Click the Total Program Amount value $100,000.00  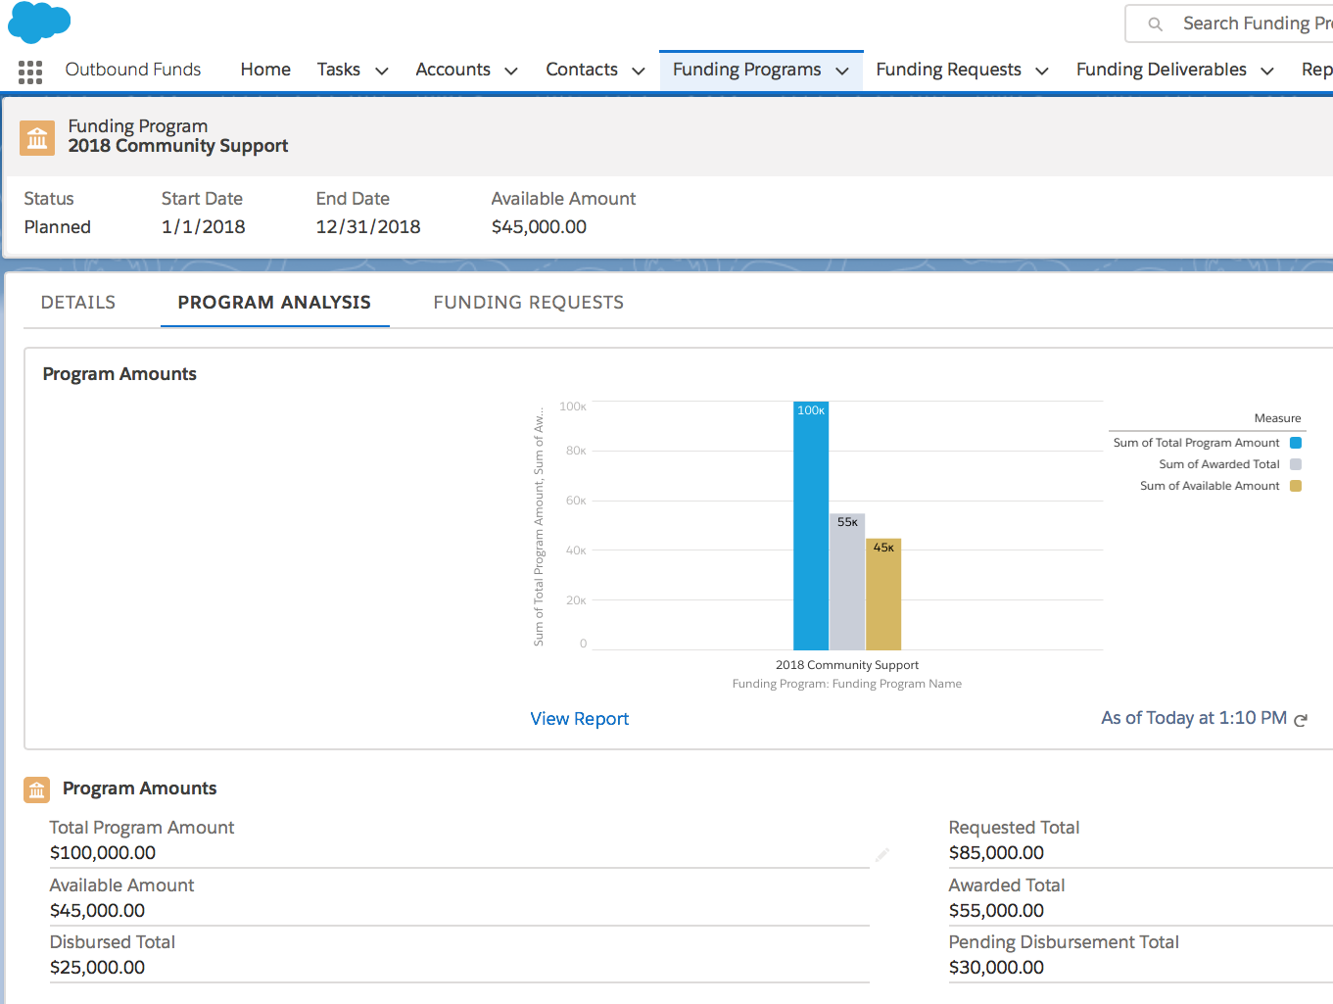103,853
